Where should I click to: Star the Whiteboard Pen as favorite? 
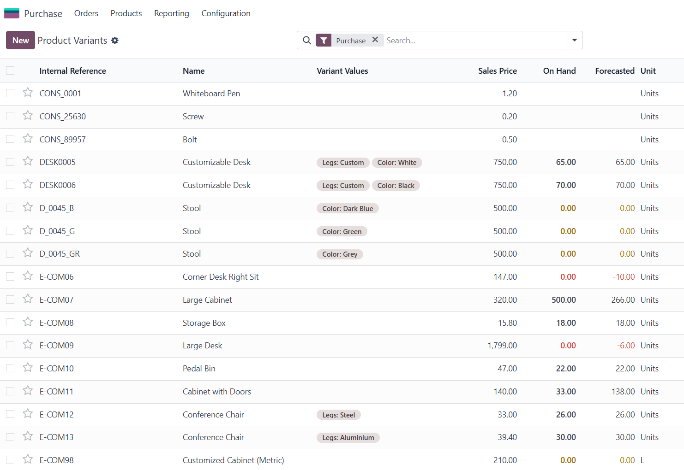click(28, 93)
